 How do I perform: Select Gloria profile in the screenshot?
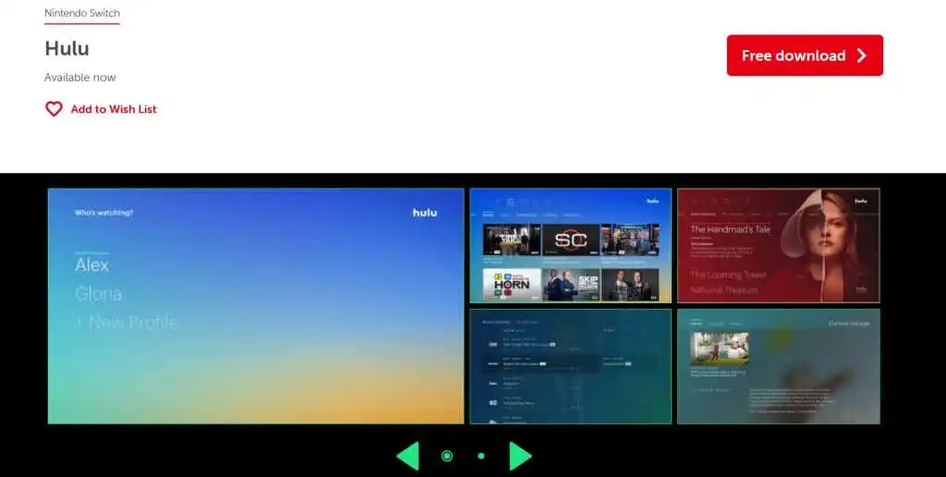(x=98, y=294)
